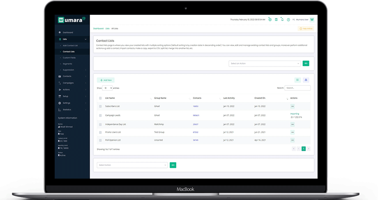The width and height of the screenshot is (378, 200).
Task: Click the Campaigns arrows icon in sidebar
Action: (60, 83)
